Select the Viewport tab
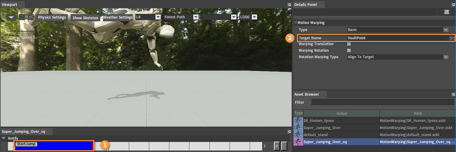The height and width of the screenshot is (152, 456). 12,4
